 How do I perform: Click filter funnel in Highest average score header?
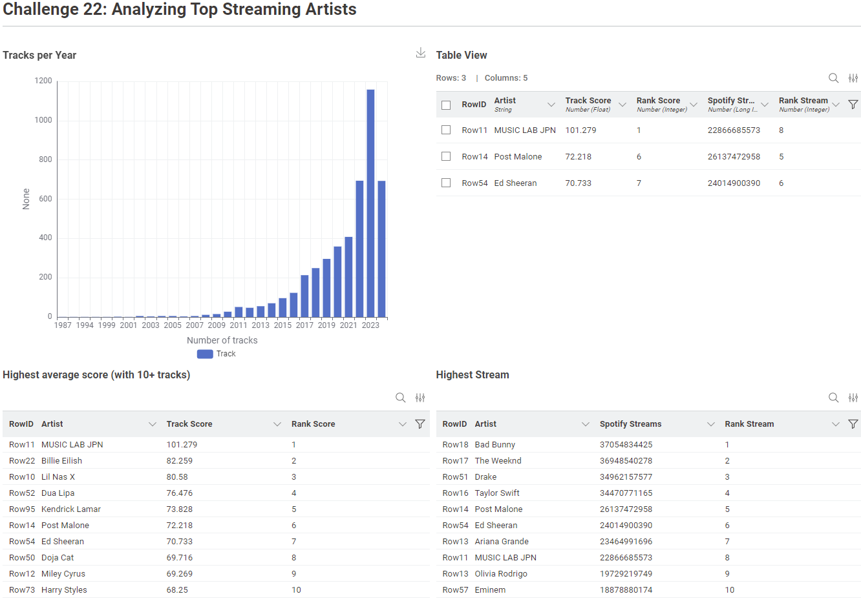[x=420, y=424]
